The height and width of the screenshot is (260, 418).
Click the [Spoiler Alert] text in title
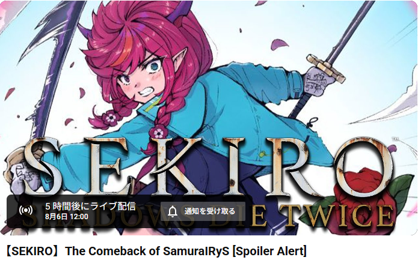coord(269,251)
